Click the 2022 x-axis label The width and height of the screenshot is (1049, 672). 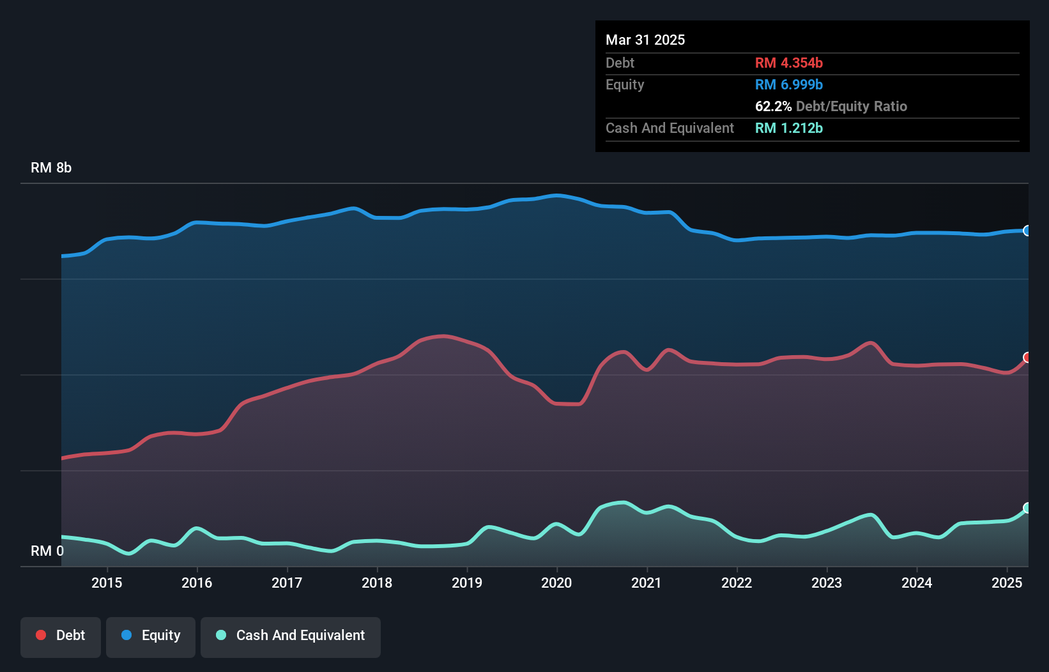click(737, 583)
